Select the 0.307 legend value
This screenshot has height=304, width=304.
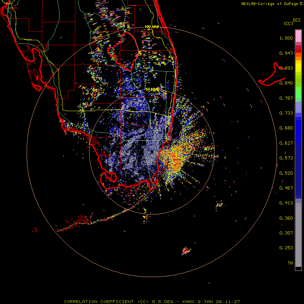[x=286, y=233]
